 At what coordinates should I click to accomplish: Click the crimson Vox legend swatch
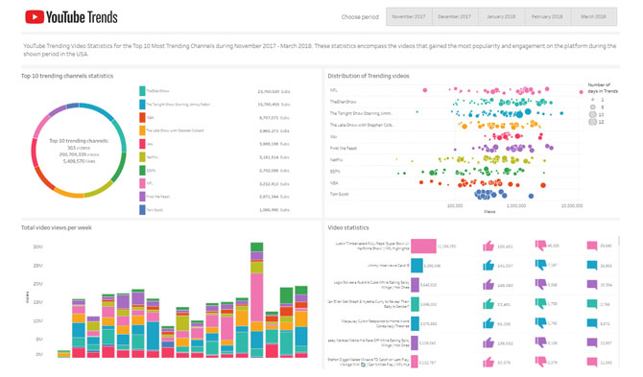tap(142, 144)
